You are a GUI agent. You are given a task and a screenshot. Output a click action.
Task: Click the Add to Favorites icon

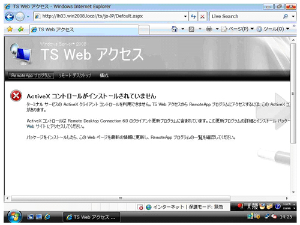[20, 29]
